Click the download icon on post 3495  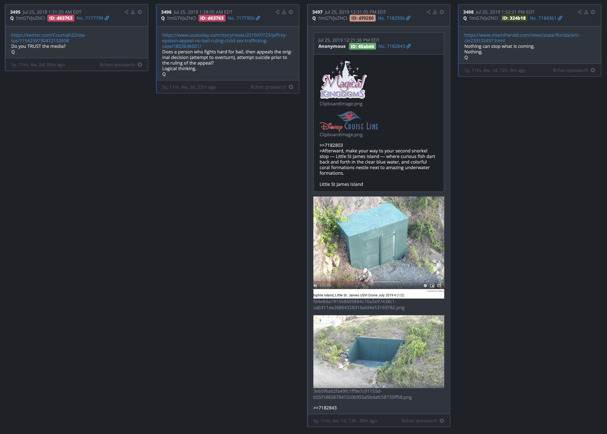[x=133, y=12]
